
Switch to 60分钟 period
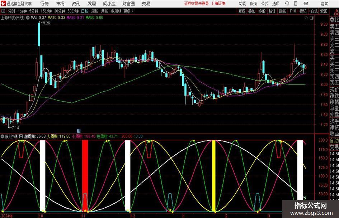pos(73,11)
